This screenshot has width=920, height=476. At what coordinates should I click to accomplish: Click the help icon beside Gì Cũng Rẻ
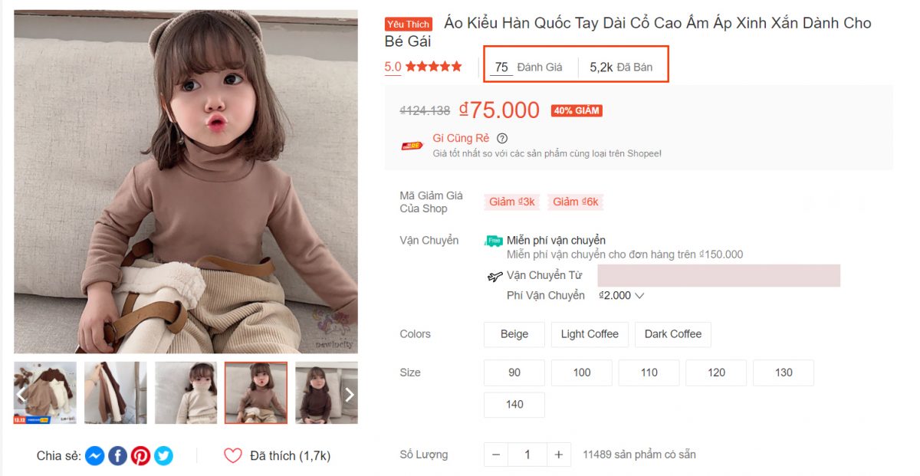point(502,139)
